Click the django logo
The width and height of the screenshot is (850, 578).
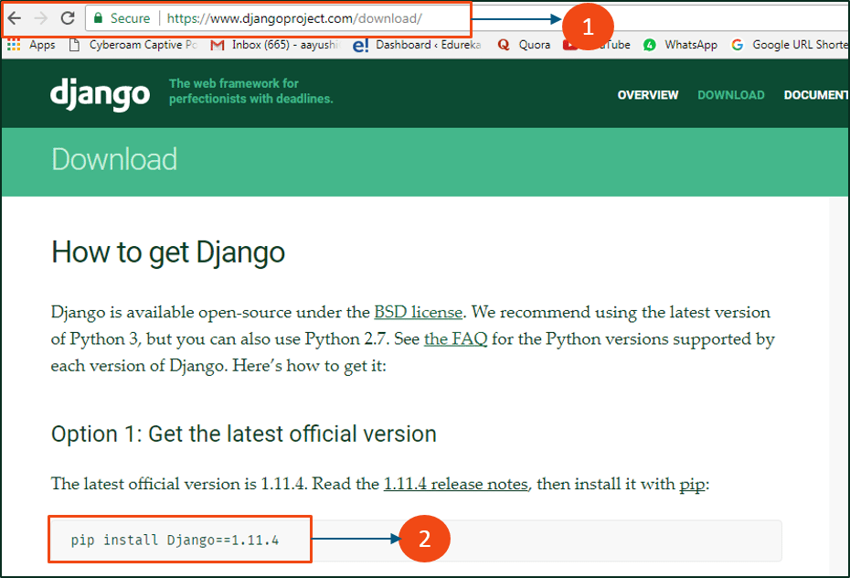101,94
